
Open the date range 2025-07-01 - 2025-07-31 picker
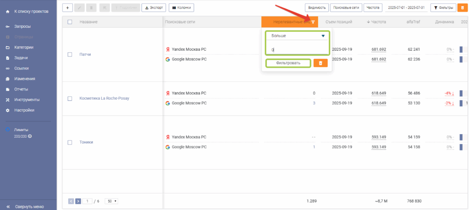coord(406,8)
